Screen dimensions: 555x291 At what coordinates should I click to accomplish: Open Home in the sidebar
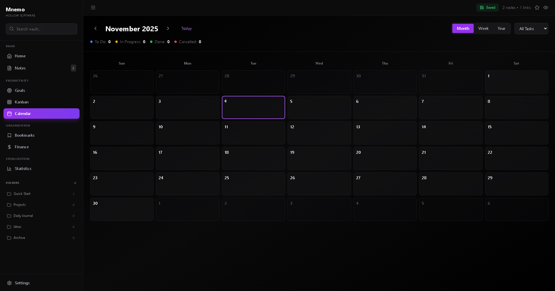(41, 56)
